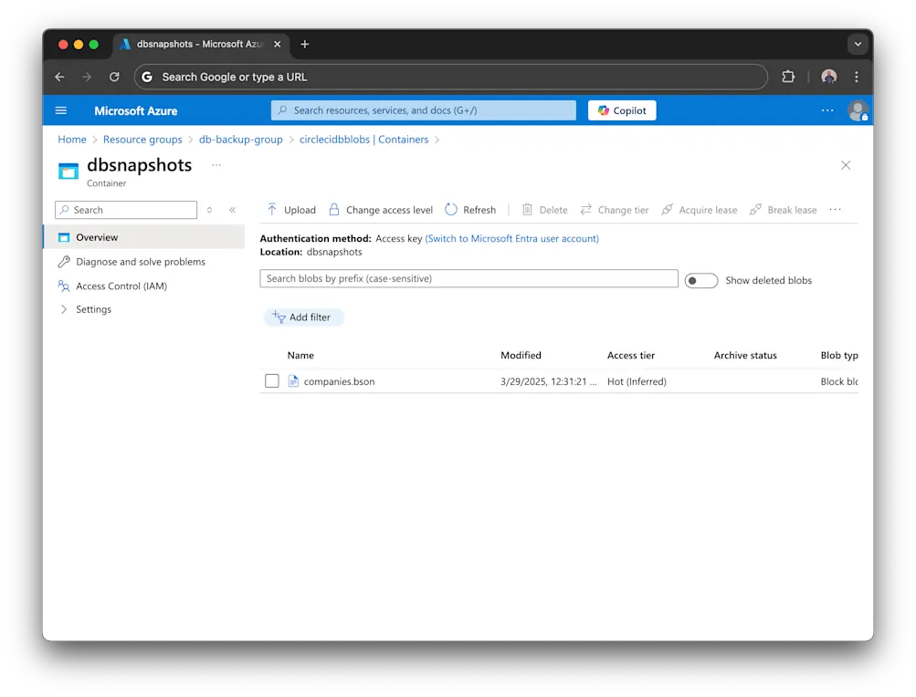This screenshot has height=697, width=916.
Task: Open the Azure portal hamburger menu
Action: (60, 109)
